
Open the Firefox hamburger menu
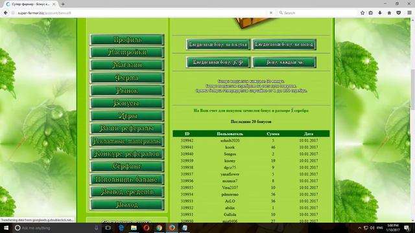409,13
